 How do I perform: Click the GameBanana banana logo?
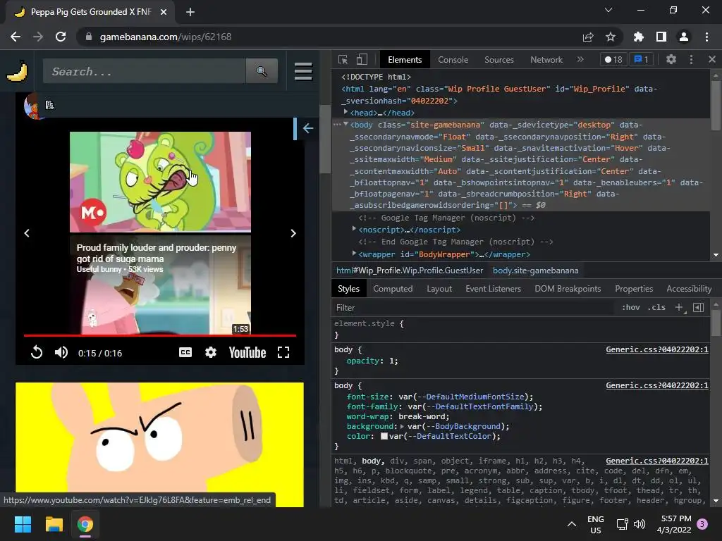(x=18, y=71)
